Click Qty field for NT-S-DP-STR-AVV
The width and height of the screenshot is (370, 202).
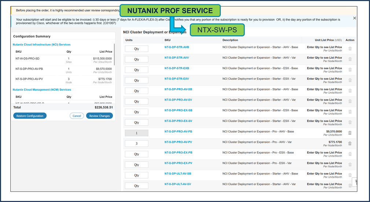tap(137, 59)
